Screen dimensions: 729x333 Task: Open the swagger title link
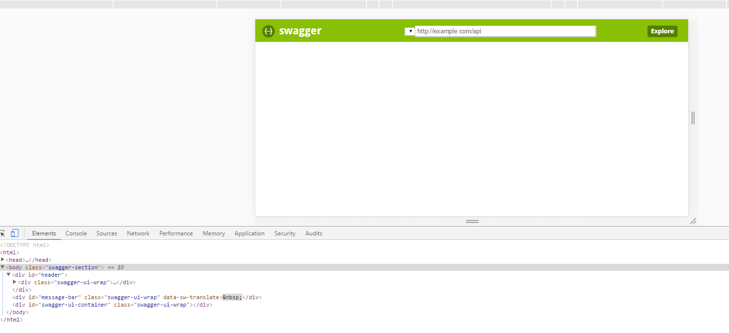(300, 31)
